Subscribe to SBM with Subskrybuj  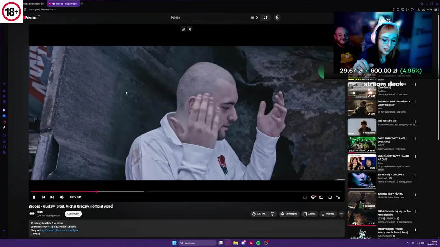click(73, 214)
